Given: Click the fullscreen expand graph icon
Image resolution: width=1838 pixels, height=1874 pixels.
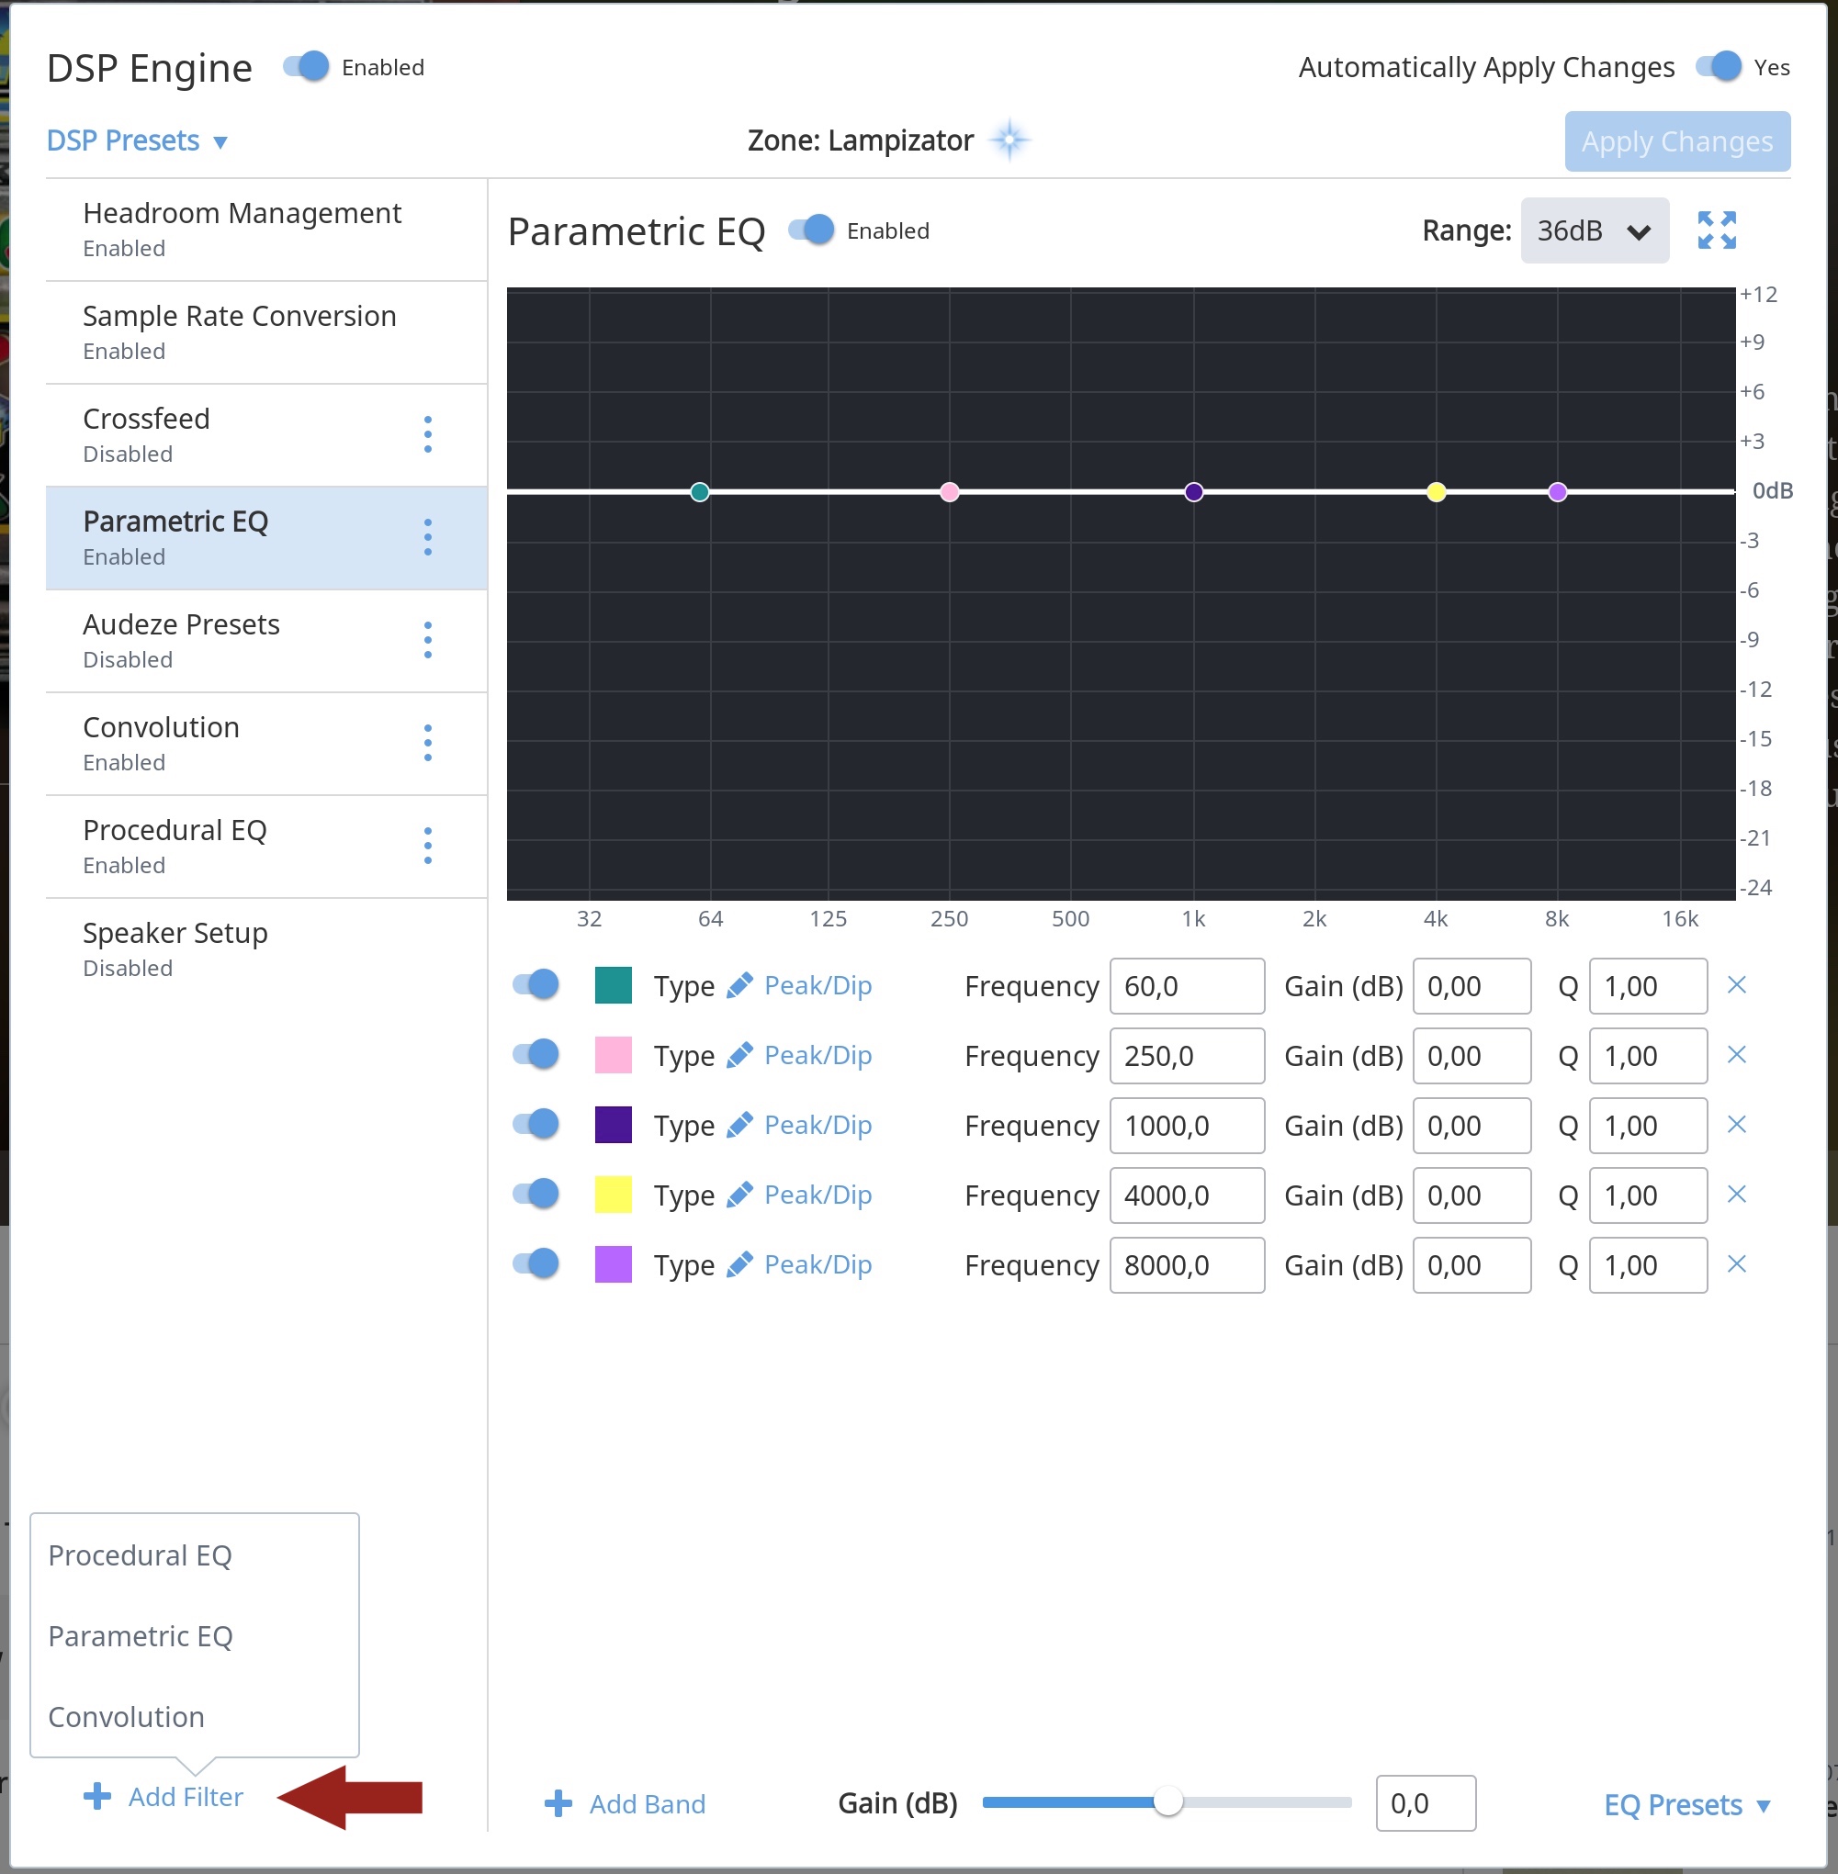Looking at the screenshot, I should point(1716,230).
